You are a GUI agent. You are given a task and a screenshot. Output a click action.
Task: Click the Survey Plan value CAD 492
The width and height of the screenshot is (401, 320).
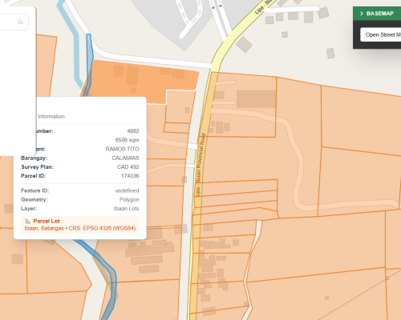128,167
